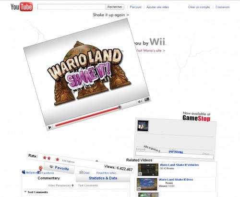
Task: Click the 'Video Responses: 0' text
Action: click(x=61, y=185)
